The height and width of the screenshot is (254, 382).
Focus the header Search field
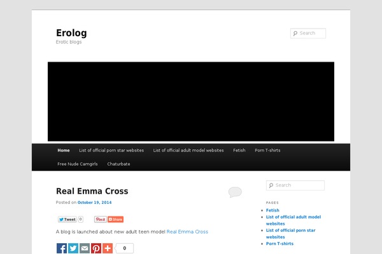[308, 33]
